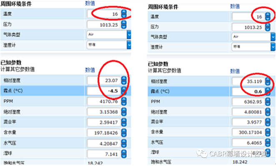
Task: Click the 绝对湿度 field showing 3.15368
Action: click(x=104, y=112)
